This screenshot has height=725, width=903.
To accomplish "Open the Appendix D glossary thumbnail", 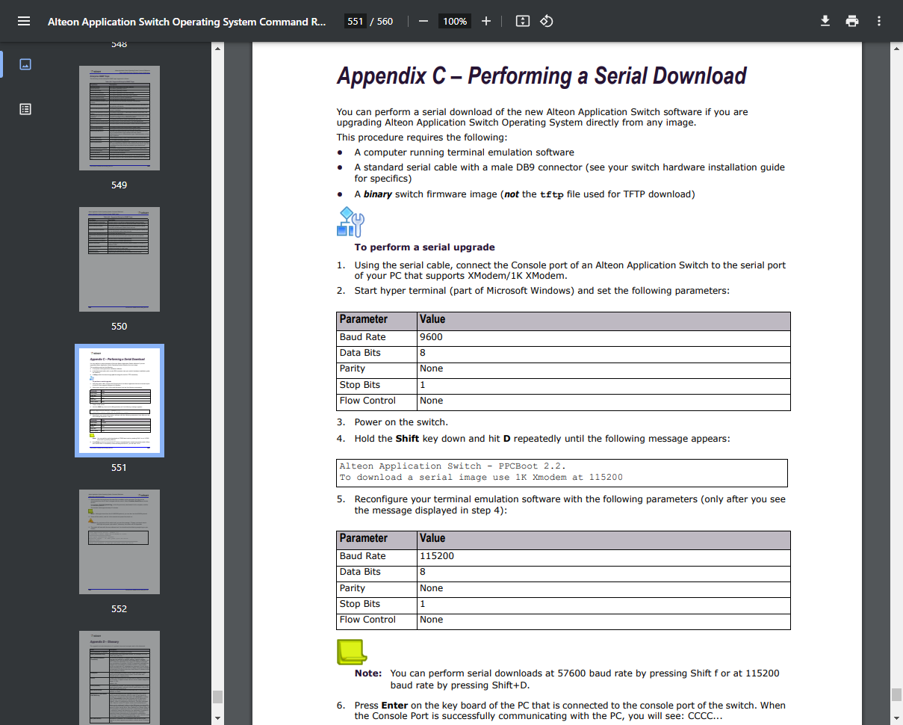I will tap(120, 676).
